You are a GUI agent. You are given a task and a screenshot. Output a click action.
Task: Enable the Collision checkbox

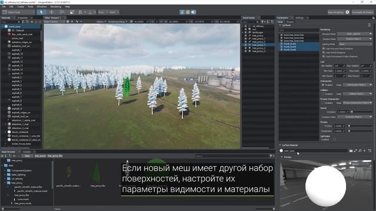coord(323,94)
